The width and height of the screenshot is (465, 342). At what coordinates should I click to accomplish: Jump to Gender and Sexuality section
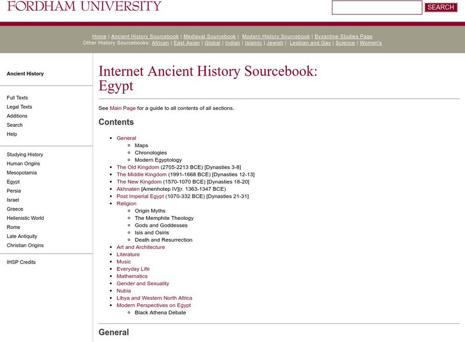point(142,283)
